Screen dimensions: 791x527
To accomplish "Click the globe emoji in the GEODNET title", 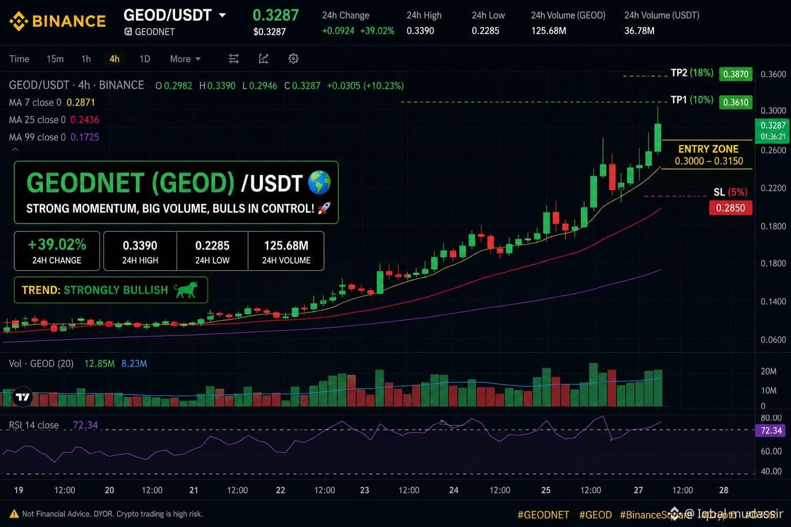I will [x=319, y=183].
